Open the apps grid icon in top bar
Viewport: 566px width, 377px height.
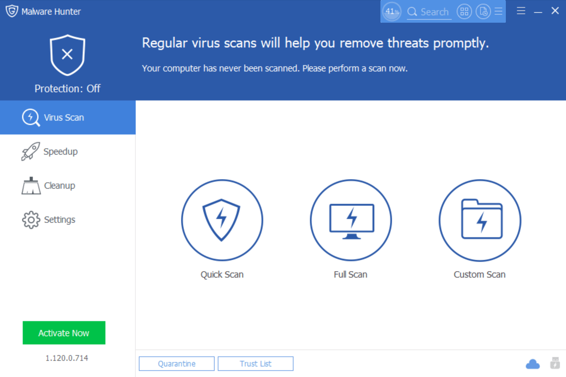(464, 11)
